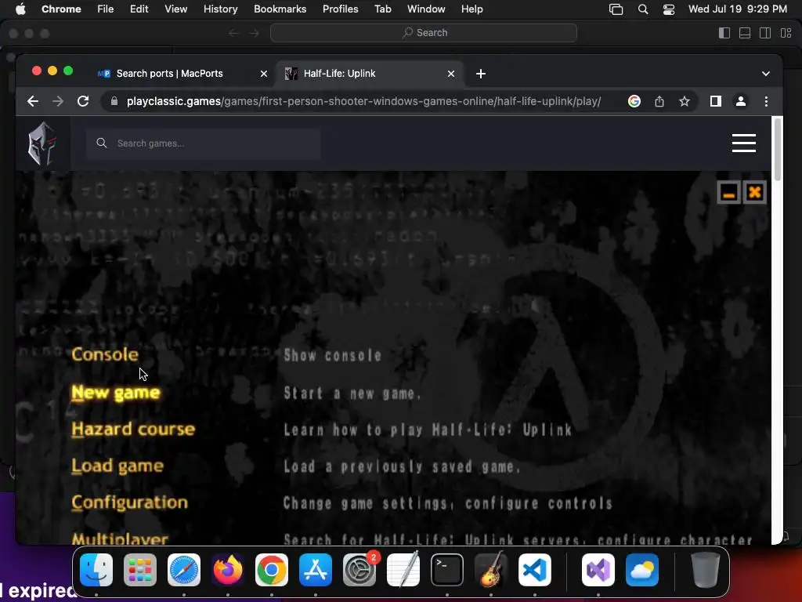
Task: Click the Spotlight search icon in menu bar
Action: pyautogui.click(x=643, y=9)
